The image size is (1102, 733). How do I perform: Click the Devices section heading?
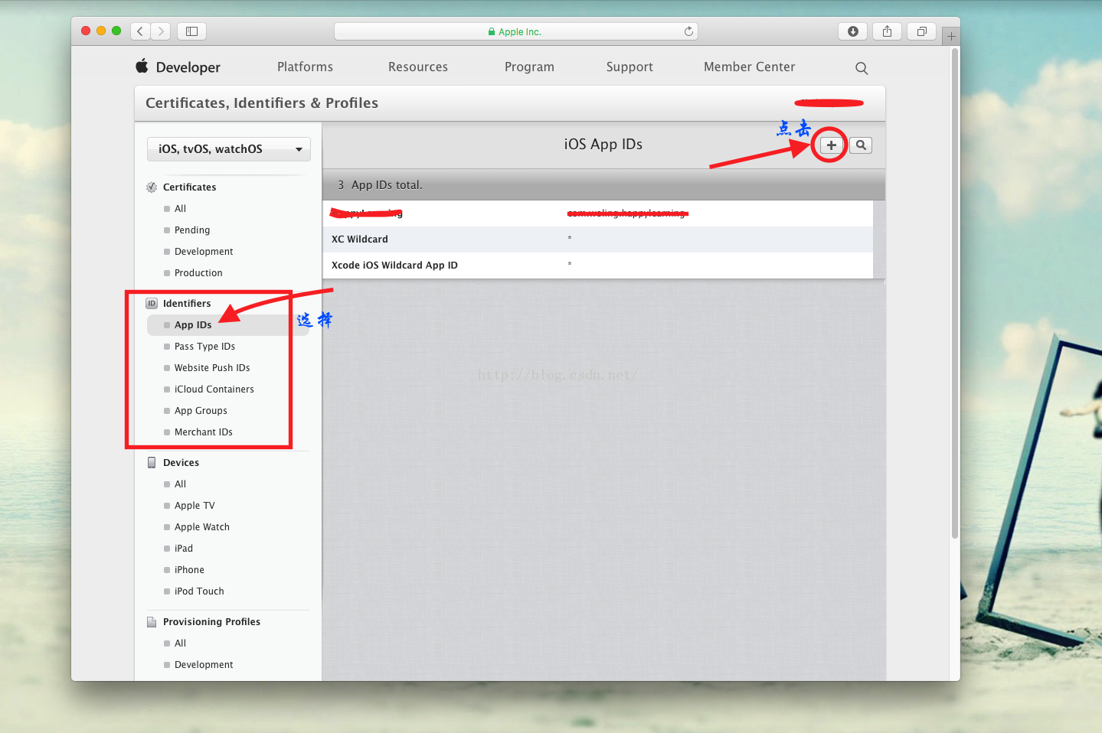(181, 463)
